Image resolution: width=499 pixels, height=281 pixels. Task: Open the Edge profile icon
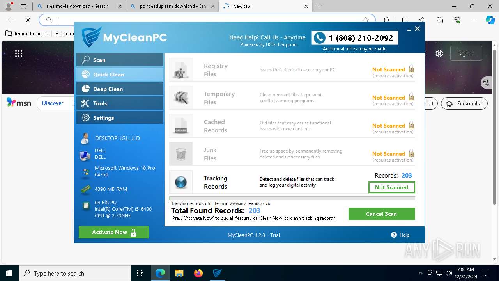point(8,6)
